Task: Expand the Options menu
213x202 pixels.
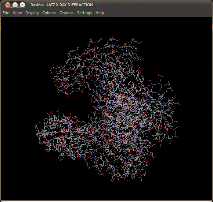Action: [66, 13]
